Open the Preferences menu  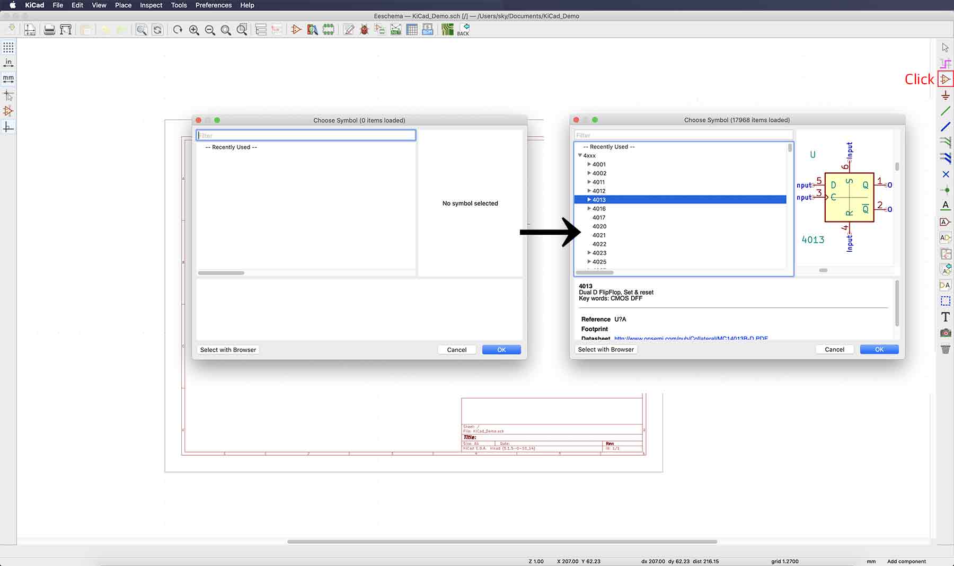(x=214, y=5)
